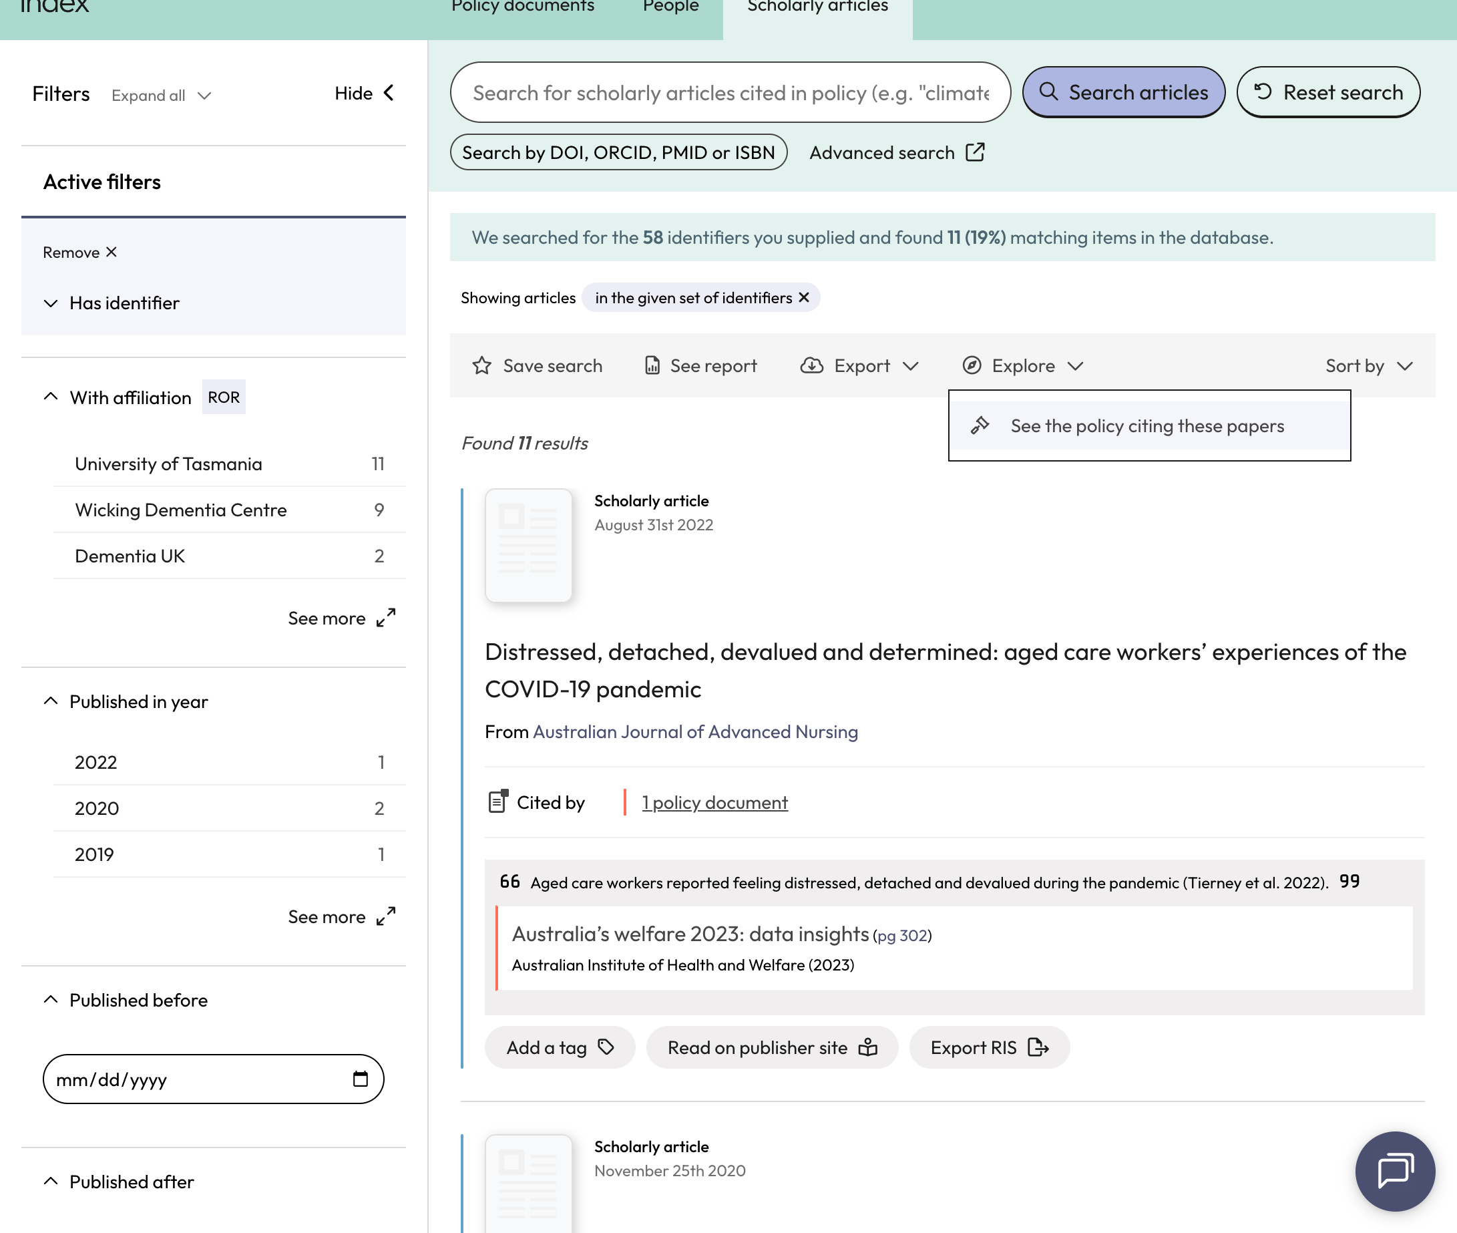The width and height of the screenshot is (1457, 1233).
Task: Remove the 'in the given set of identifiers' chip
Action: click(x=804, y=298)
